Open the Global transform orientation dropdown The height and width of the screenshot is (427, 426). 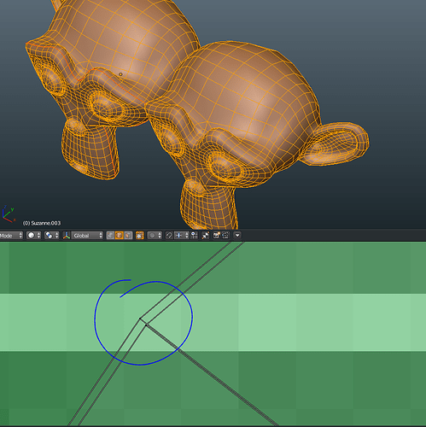(87, 236)
